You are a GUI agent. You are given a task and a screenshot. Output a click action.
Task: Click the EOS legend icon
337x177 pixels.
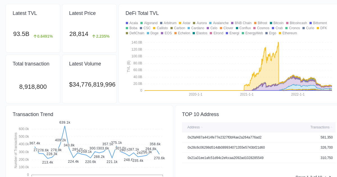coord(163,33)
